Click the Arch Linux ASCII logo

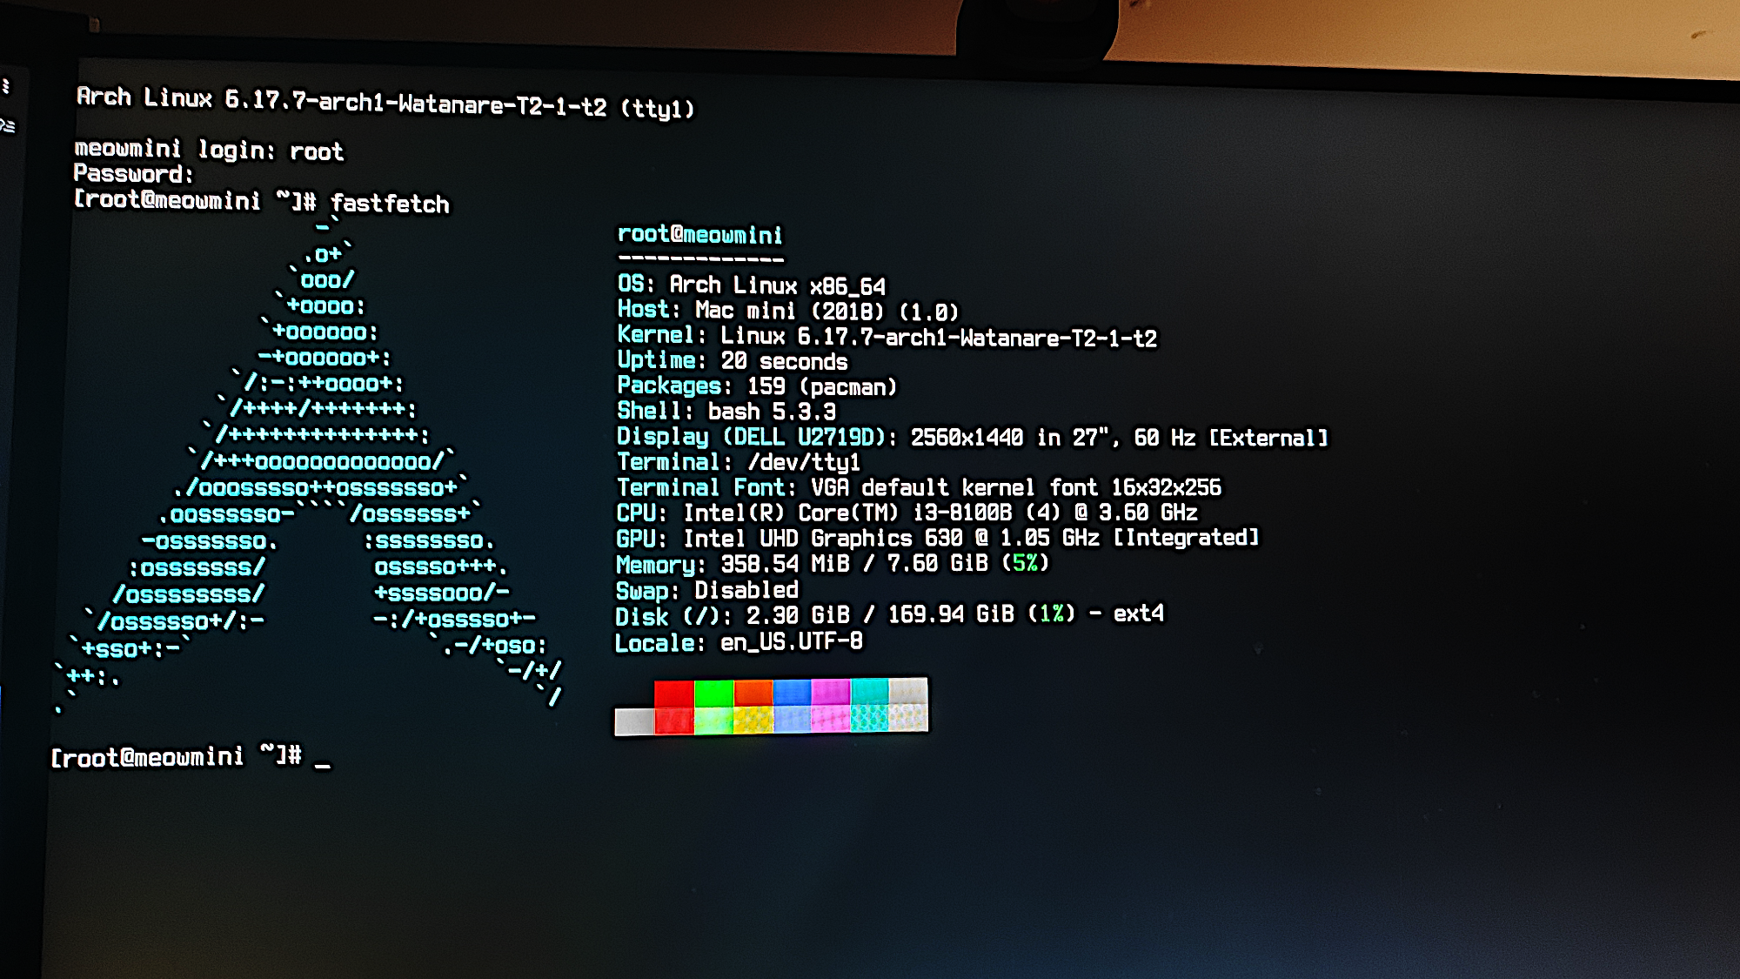point(309,466)
